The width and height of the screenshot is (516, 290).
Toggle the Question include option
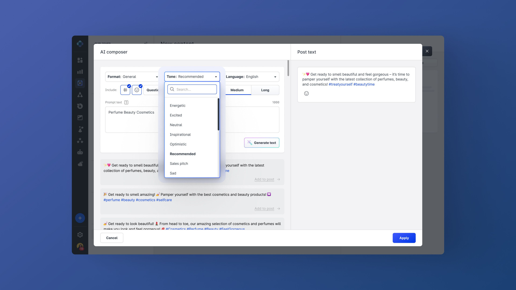(152, 90)
